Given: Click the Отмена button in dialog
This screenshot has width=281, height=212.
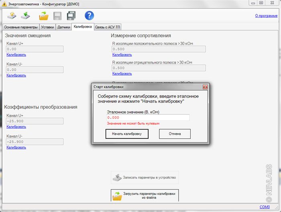Looking at the screenshot, I should point(175,134).
